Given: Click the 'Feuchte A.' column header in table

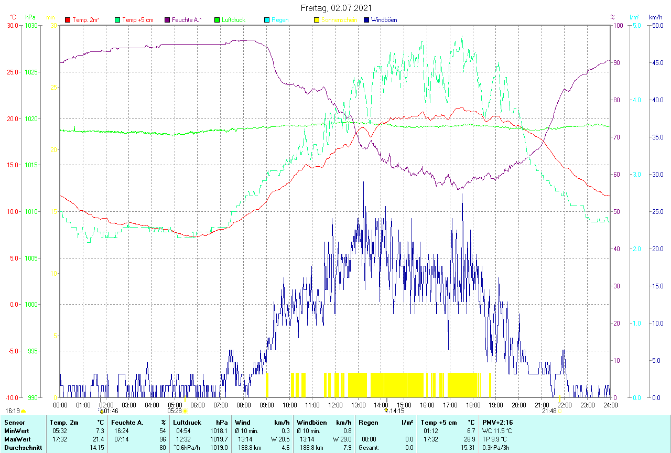Looking at the screenshot, I should (x=126, y=422).
